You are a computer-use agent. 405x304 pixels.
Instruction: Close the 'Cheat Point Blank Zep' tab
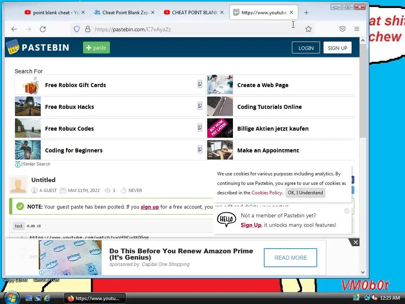pyautogui.click(x=153, y=12)
